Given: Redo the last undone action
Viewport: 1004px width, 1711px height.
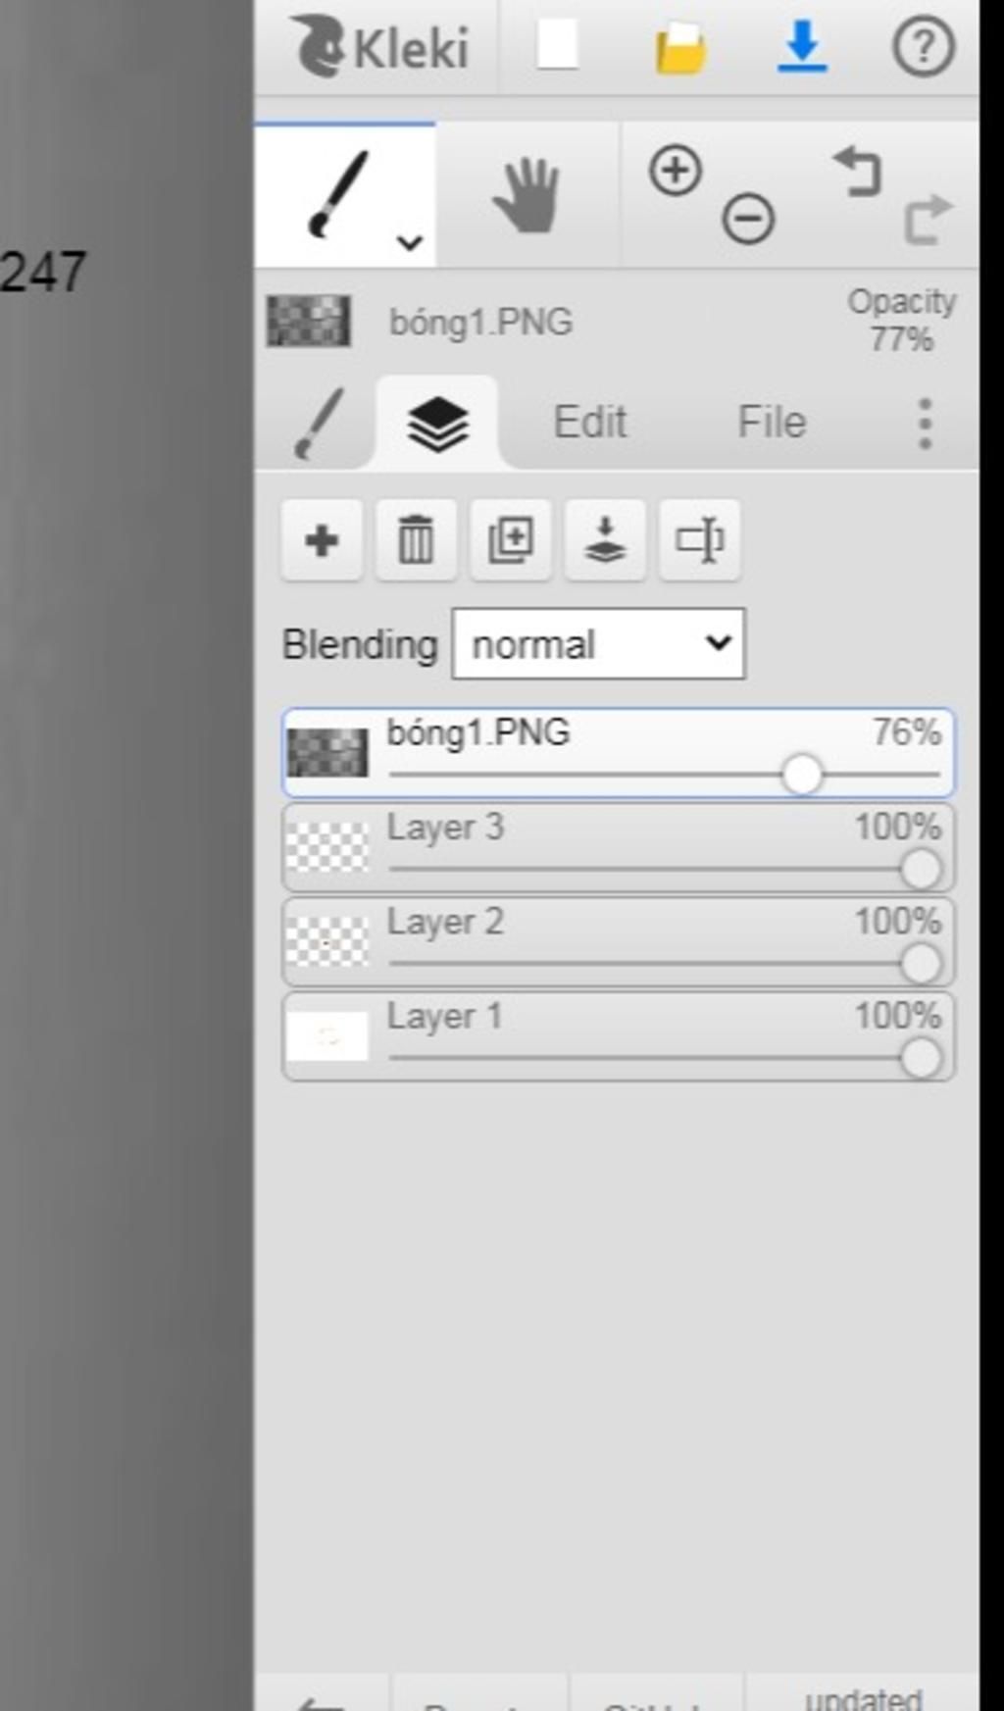Looking at the screenshot, I should [x=928, y=219].
